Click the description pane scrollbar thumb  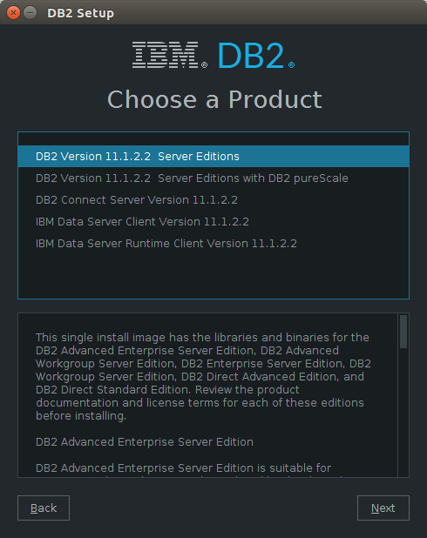[x=403, y=332]
